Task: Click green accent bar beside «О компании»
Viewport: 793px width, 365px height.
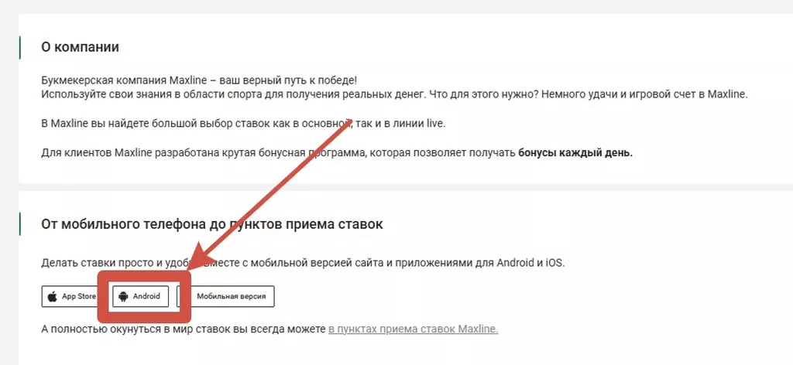Action: point(19,47)
